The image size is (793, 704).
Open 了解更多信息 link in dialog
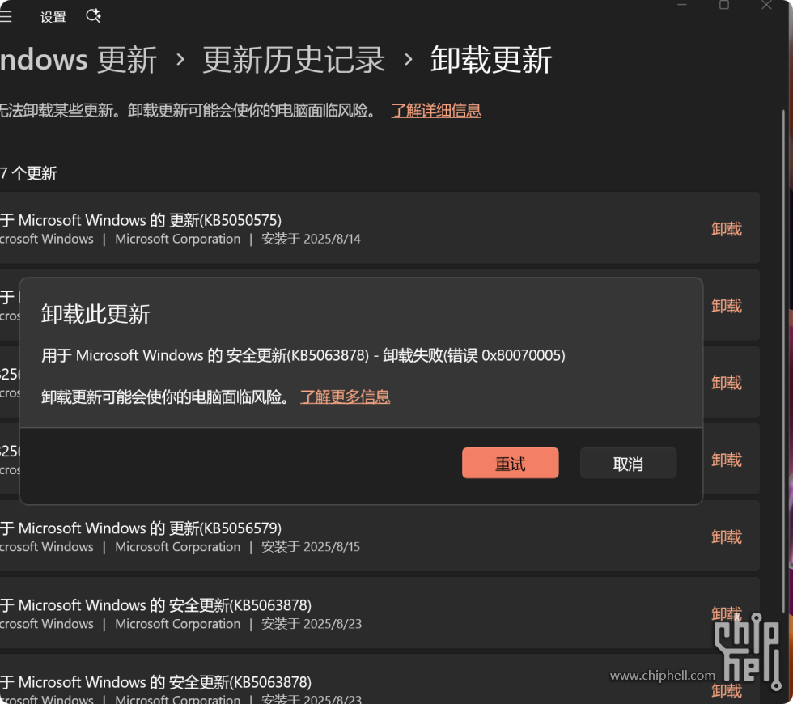345,397
